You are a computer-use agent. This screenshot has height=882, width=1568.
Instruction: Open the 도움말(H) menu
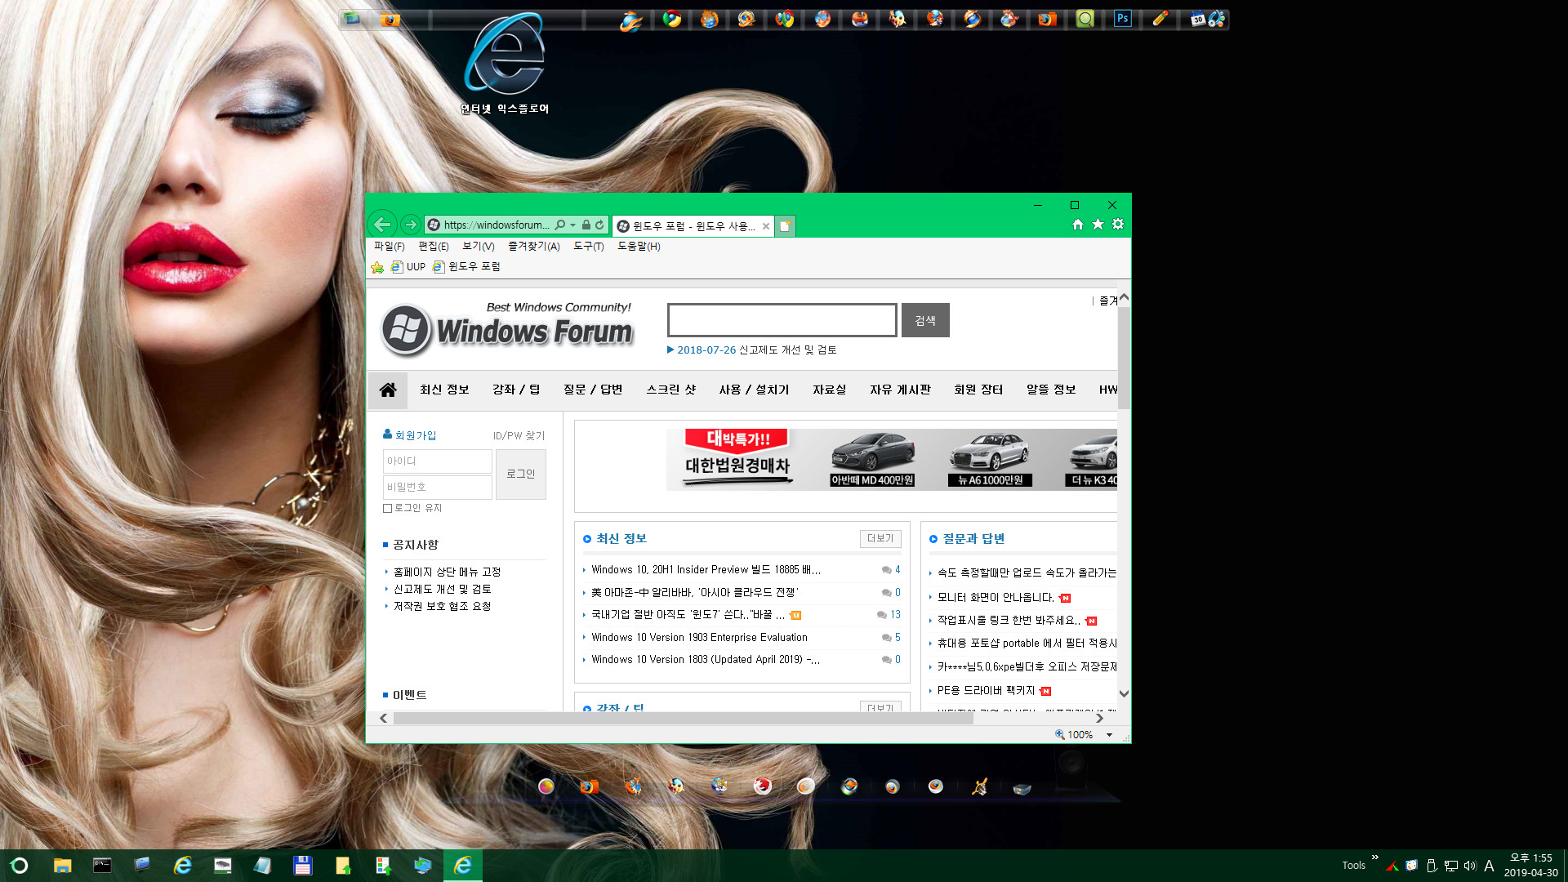point(639,246)
